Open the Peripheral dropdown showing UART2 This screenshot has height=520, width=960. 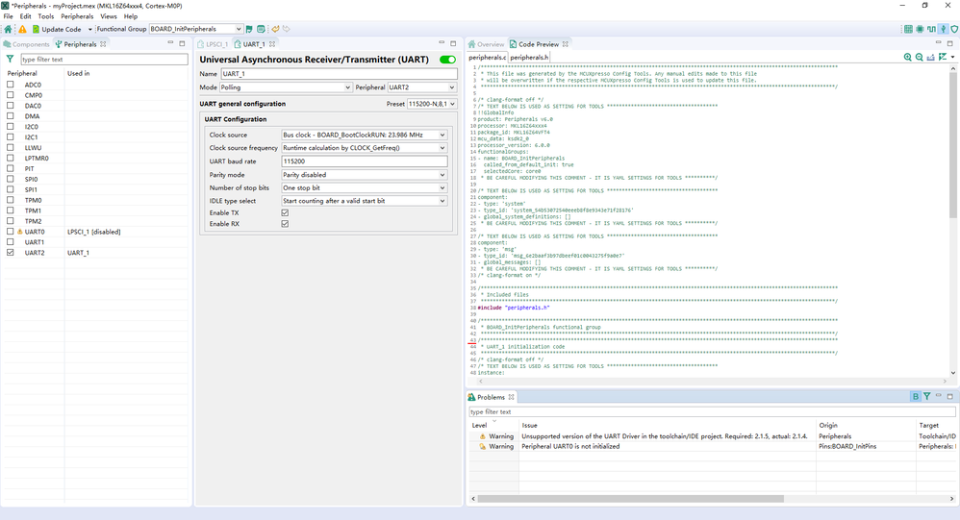point(422,87)
